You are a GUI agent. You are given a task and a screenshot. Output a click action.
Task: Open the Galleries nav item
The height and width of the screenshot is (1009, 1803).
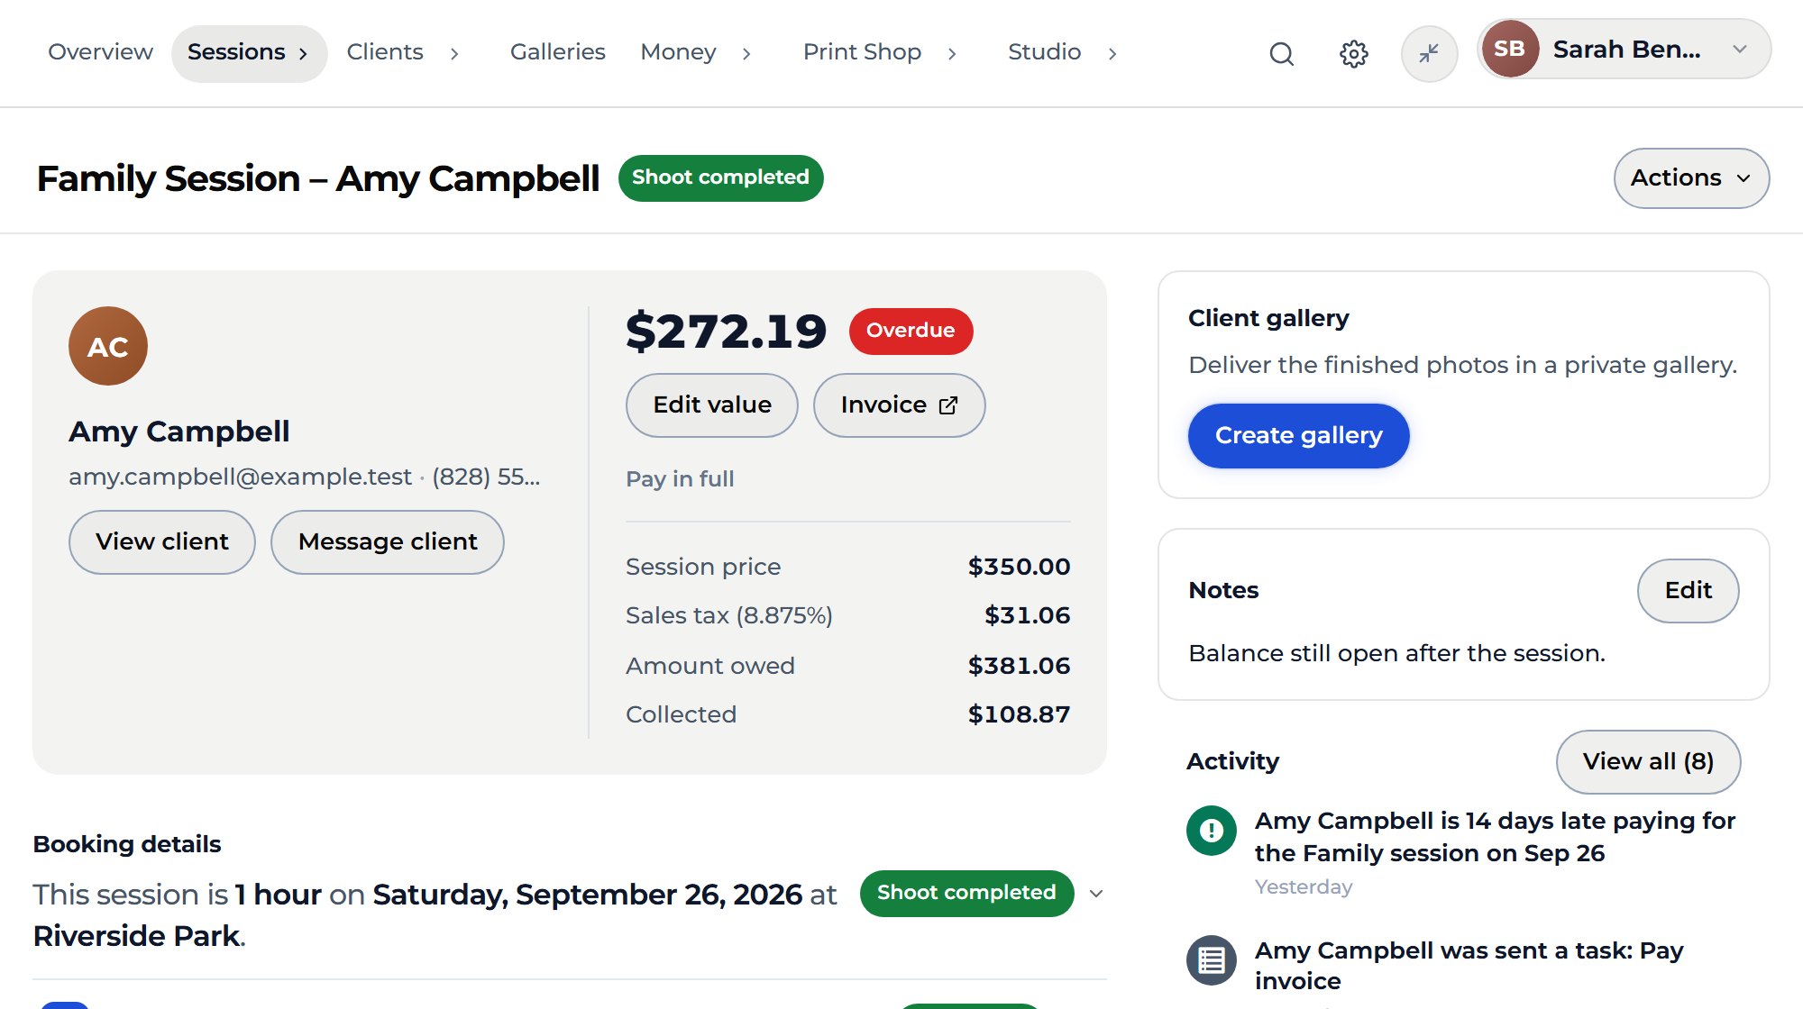(x=557, y=52)
